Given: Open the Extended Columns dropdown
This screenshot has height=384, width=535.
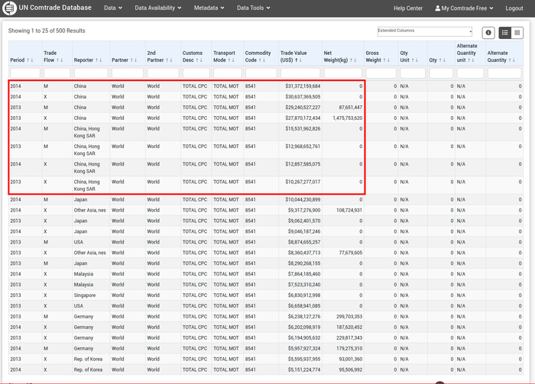Looking at the screenshot, I should (425, 31).
